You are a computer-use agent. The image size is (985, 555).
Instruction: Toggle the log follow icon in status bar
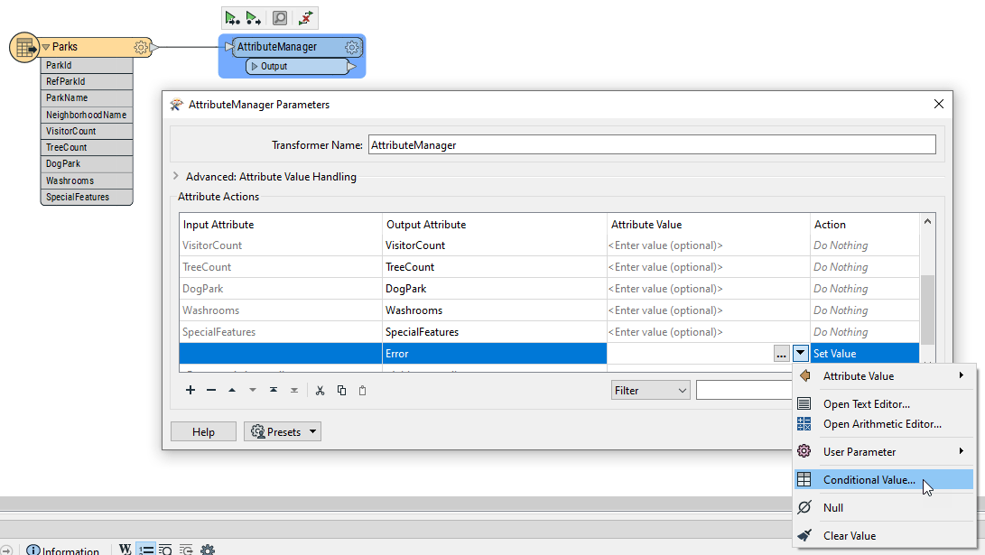coord(186,550)
